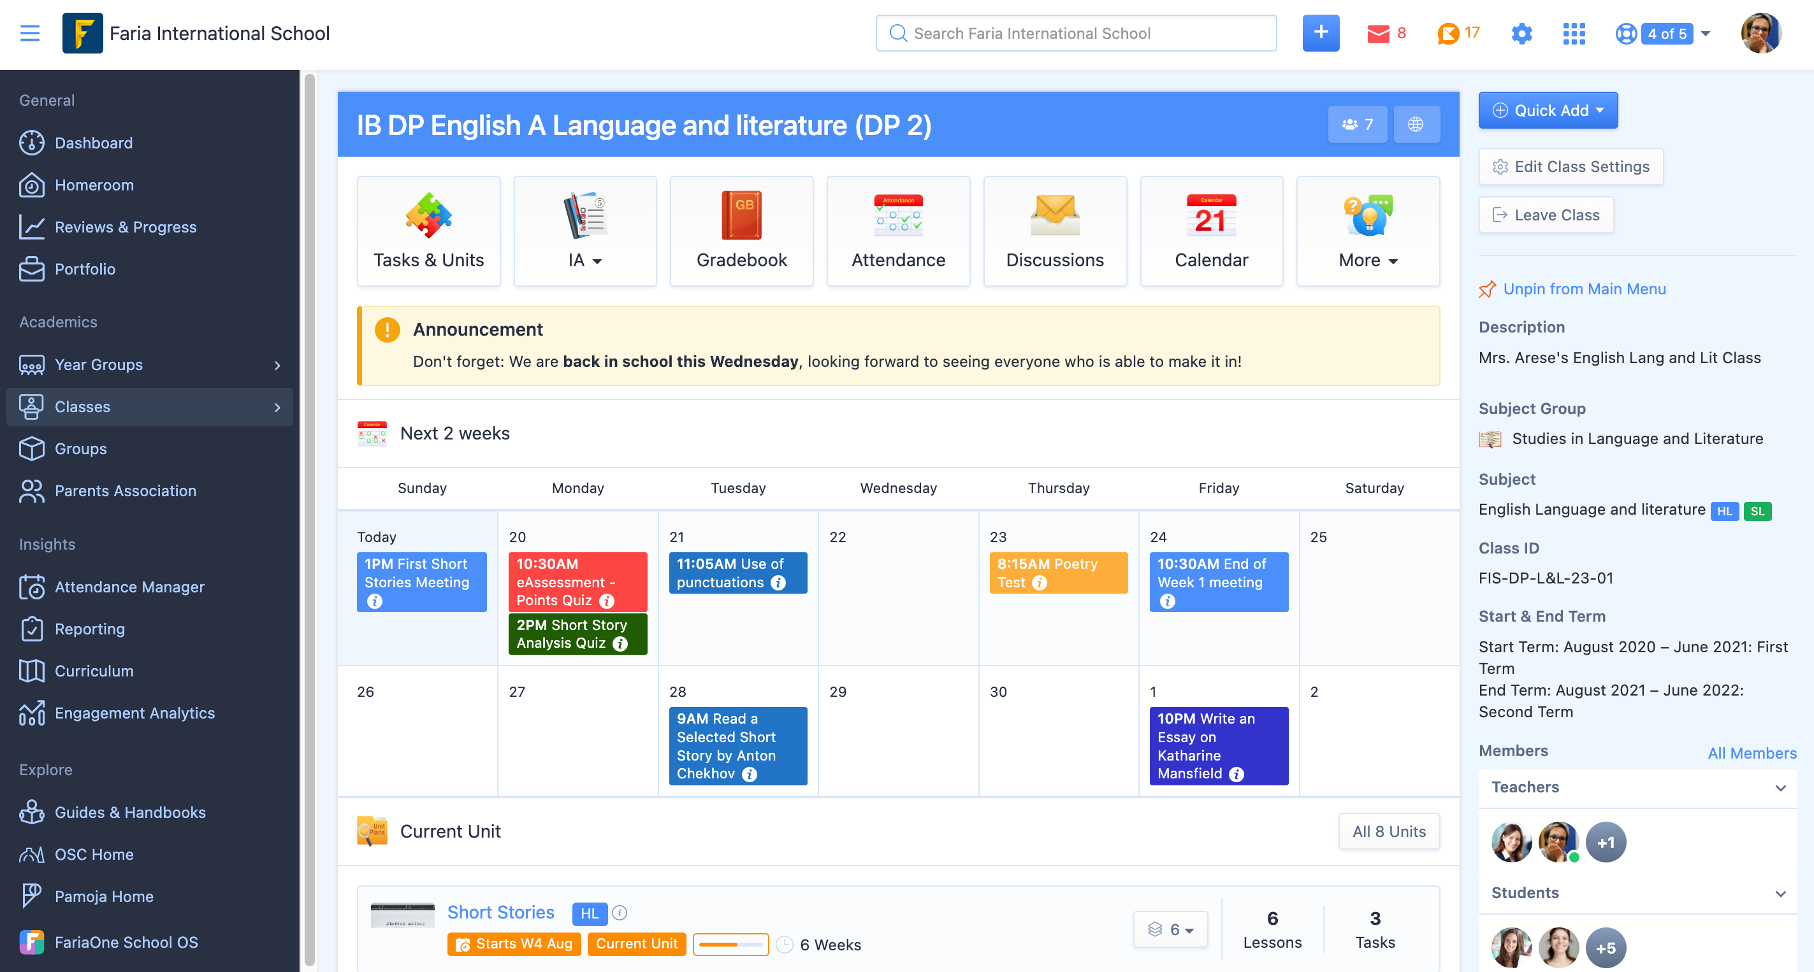The width and height of the screenshot is (1814, 972).
Task: Select Attendance Manager in sidebar
Action: [129, 586]
